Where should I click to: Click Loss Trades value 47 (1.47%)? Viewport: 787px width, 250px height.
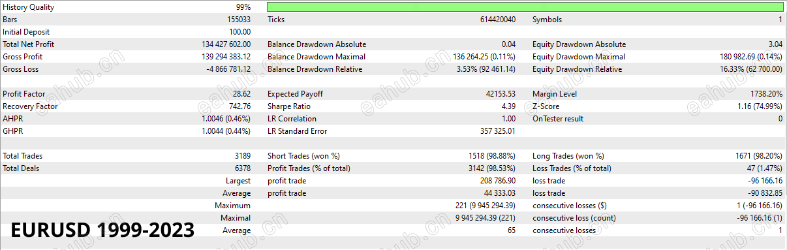click(x=764, y=168)
